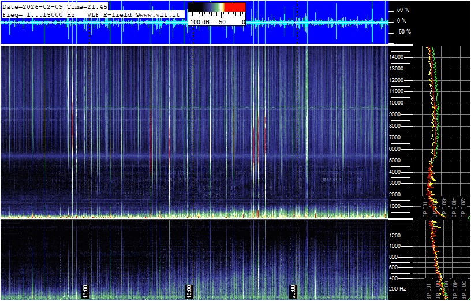Click the 200 Hz label on lower axis
The height and width of the screenshot is (301, 471).
(x=399, y=288)
